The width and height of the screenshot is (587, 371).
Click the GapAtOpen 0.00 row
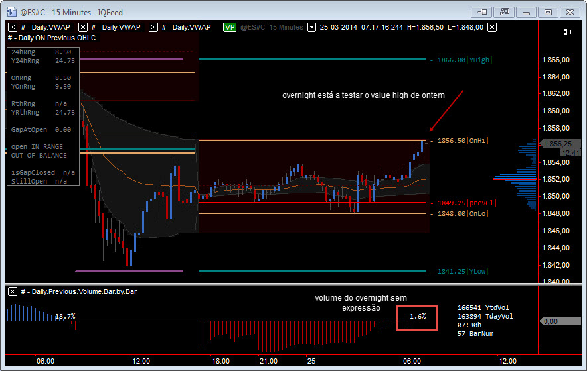pos(41,129)
